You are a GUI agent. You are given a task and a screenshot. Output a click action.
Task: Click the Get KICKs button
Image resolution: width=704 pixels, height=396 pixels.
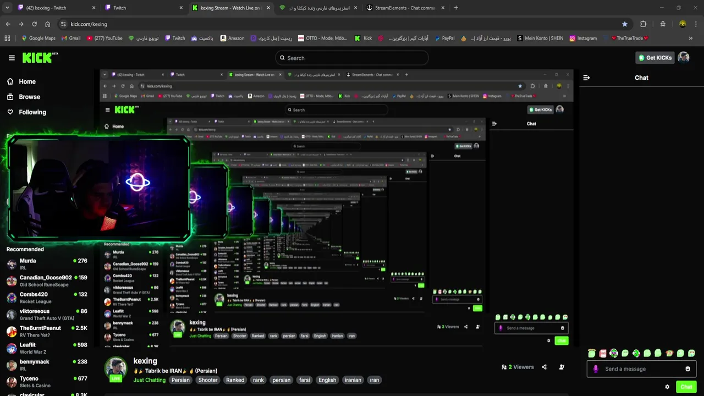654,58
